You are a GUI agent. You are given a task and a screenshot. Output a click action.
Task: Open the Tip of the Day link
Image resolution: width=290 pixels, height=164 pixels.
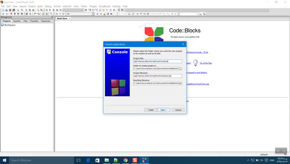coord(206,63)
